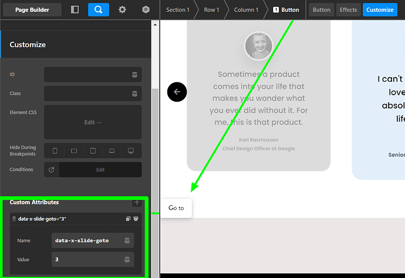Click Chief Design Officer at Google text
The height and width of the screenshot is (278, 405).
click(x=258, y=149)
